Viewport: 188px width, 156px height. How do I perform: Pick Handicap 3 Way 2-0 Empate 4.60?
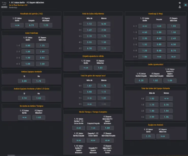pyautogui.click(x=159, y=38)
